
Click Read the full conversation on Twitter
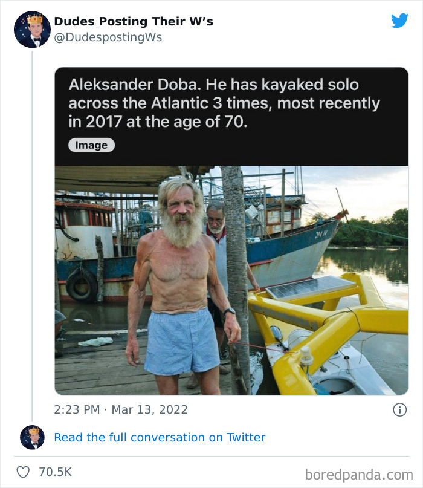pyautogui.click(x=160, y=437)
